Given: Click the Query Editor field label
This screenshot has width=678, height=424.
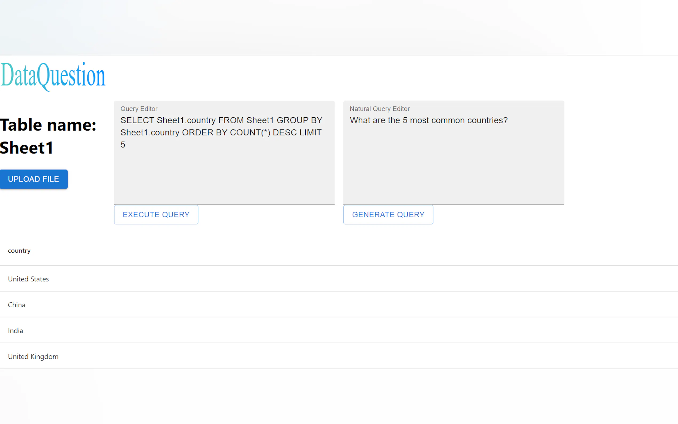Looking at the screenshot, I should (139, 109).
